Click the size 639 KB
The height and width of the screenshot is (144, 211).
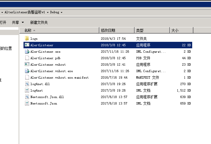point(185,97)
